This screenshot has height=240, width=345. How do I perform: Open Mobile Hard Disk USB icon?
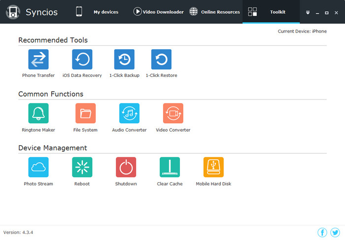[213, 167]
